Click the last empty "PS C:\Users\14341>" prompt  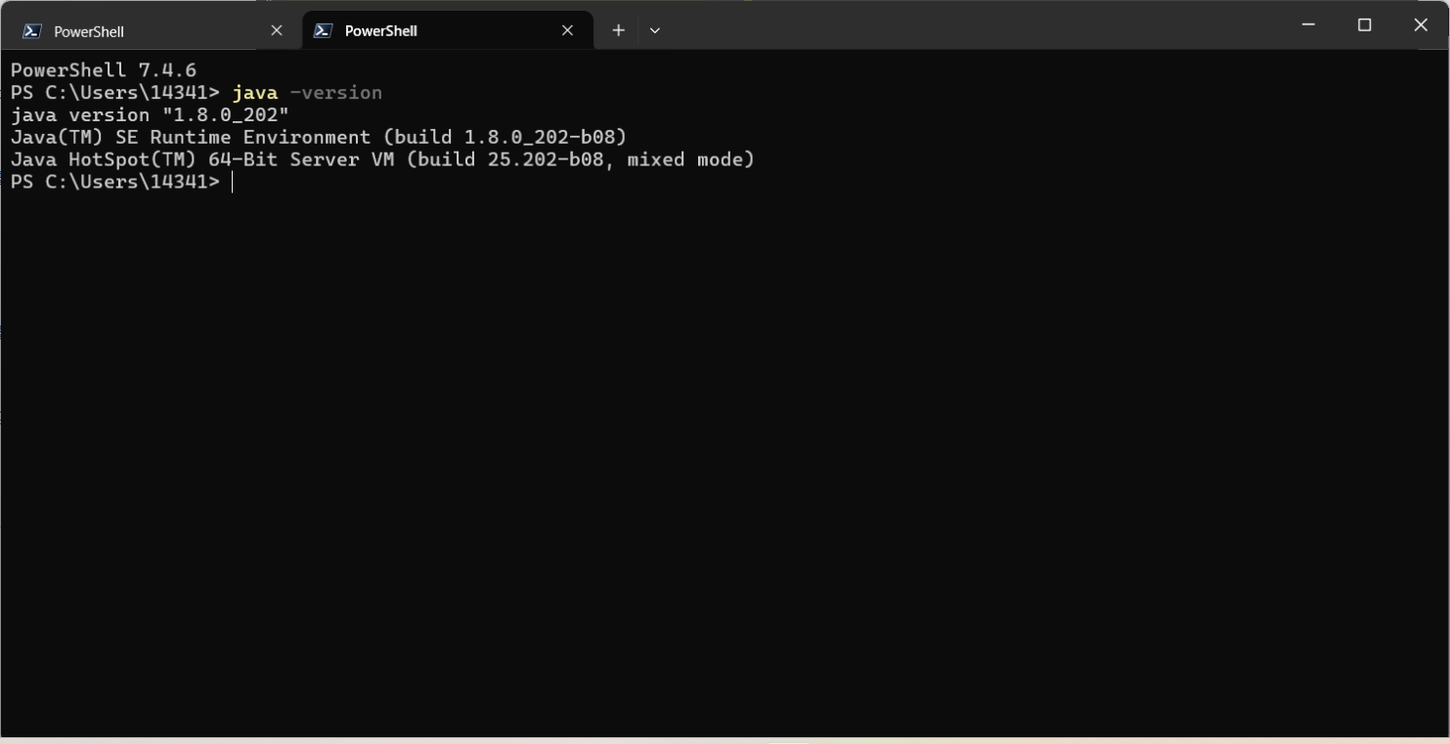coord(115,182)
